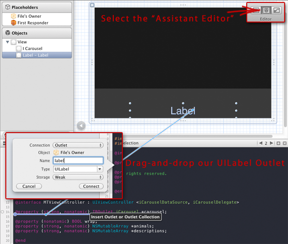The height and width of the screenshot is (244, 288).
Task: Select the First Responder placeholder icon
Action: [x=13, y=23]
